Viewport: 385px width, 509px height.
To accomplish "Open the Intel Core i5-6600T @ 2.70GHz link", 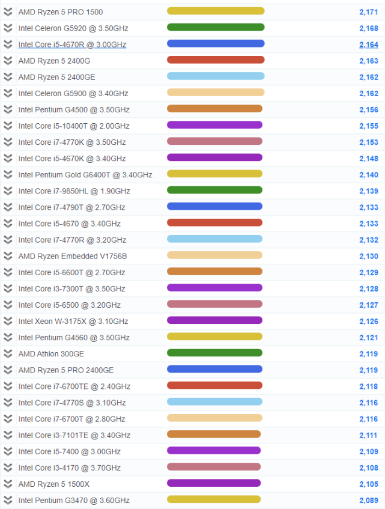I will (x=71, y=272).
